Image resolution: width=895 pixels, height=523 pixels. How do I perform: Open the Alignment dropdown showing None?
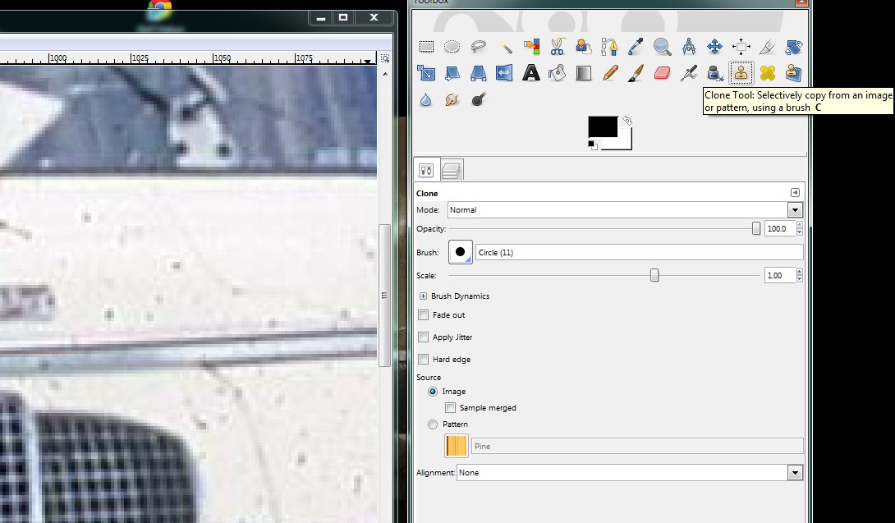(630, 473)
